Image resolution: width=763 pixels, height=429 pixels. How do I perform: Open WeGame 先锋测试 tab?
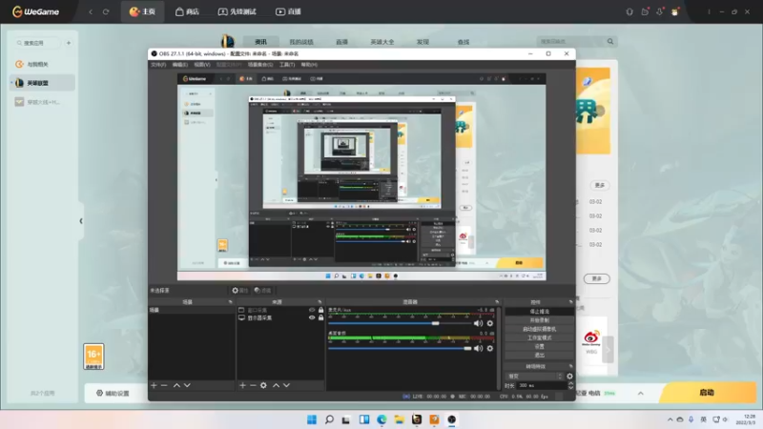(x=237, y=11)
